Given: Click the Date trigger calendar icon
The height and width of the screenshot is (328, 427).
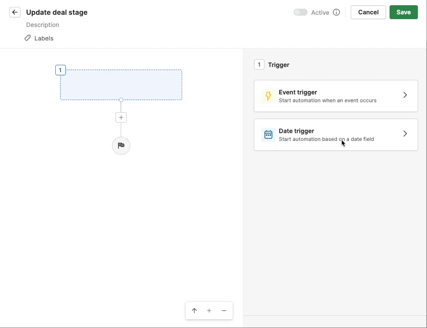Looking at the screenshot, I should (x=268, y=135).
